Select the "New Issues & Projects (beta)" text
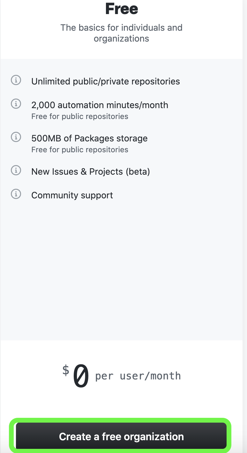The width and height of the screenshot is (247, 453). (91, 171)
